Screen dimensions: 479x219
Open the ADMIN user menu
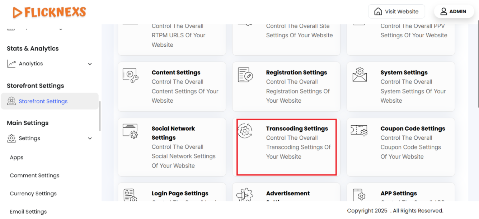tap(454, 11)
